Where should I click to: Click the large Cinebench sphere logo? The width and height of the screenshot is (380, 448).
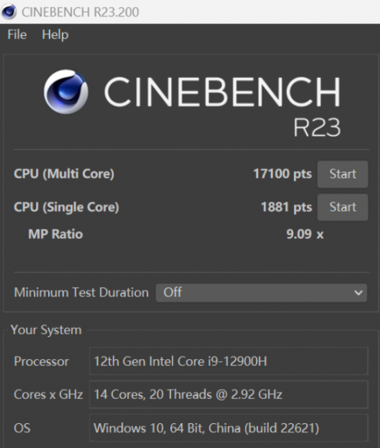(66, 92)
